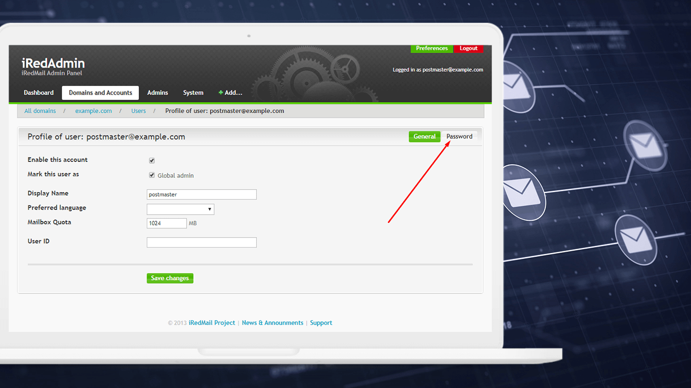Click the Save changes button
691x388 pixels.
[x=170, y=278]
